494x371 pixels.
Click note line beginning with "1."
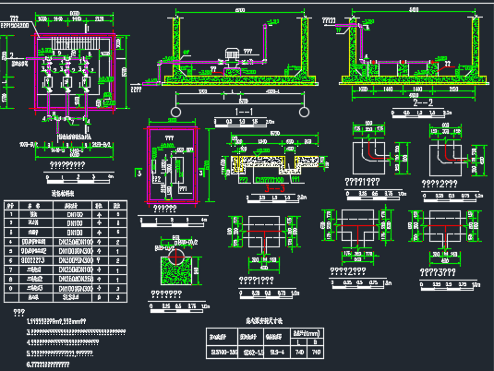click(56, 321)
